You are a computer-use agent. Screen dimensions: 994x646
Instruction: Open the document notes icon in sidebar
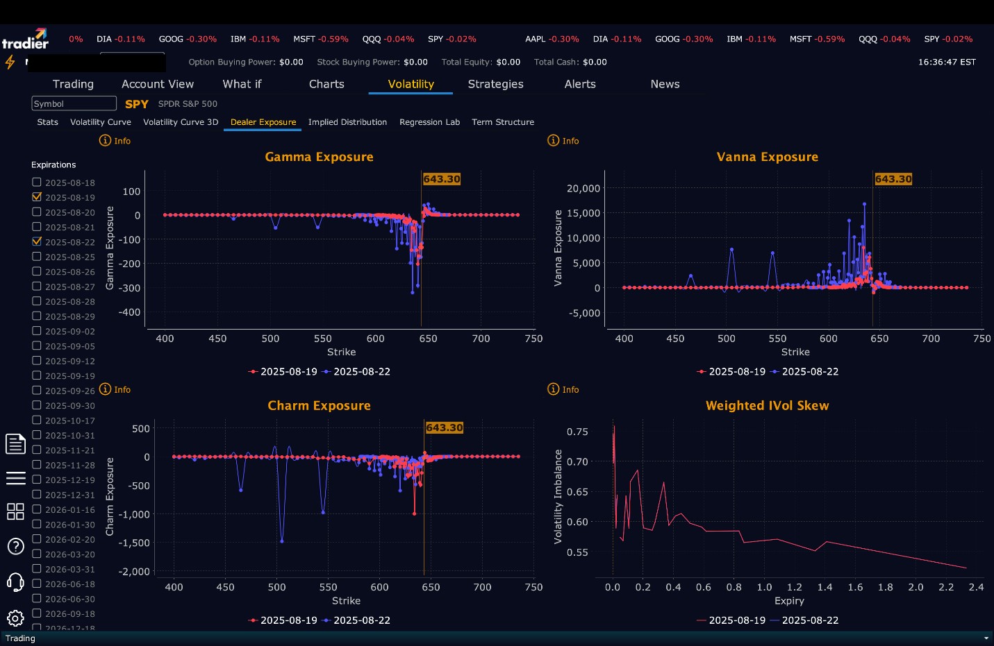pos(15,443)
